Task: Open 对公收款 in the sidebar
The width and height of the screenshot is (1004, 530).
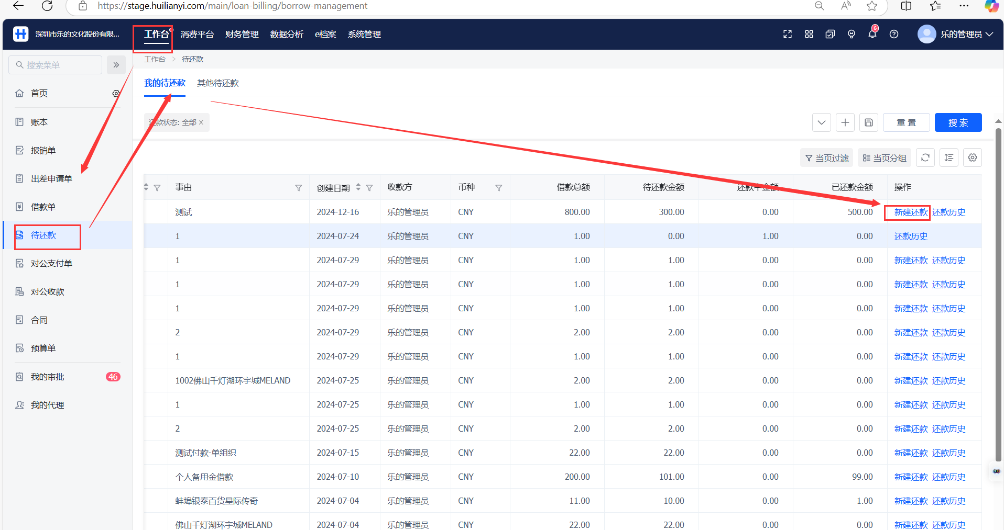Action: pyautogui.click(x=47, y=291)
